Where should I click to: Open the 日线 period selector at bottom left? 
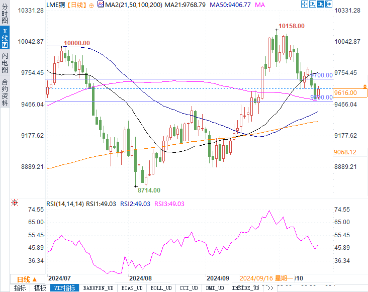point(23,279)
